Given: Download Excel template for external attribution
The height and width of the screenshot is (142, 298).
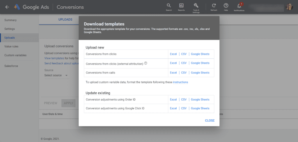Looking at the screenshot, I should pos(173,63).
